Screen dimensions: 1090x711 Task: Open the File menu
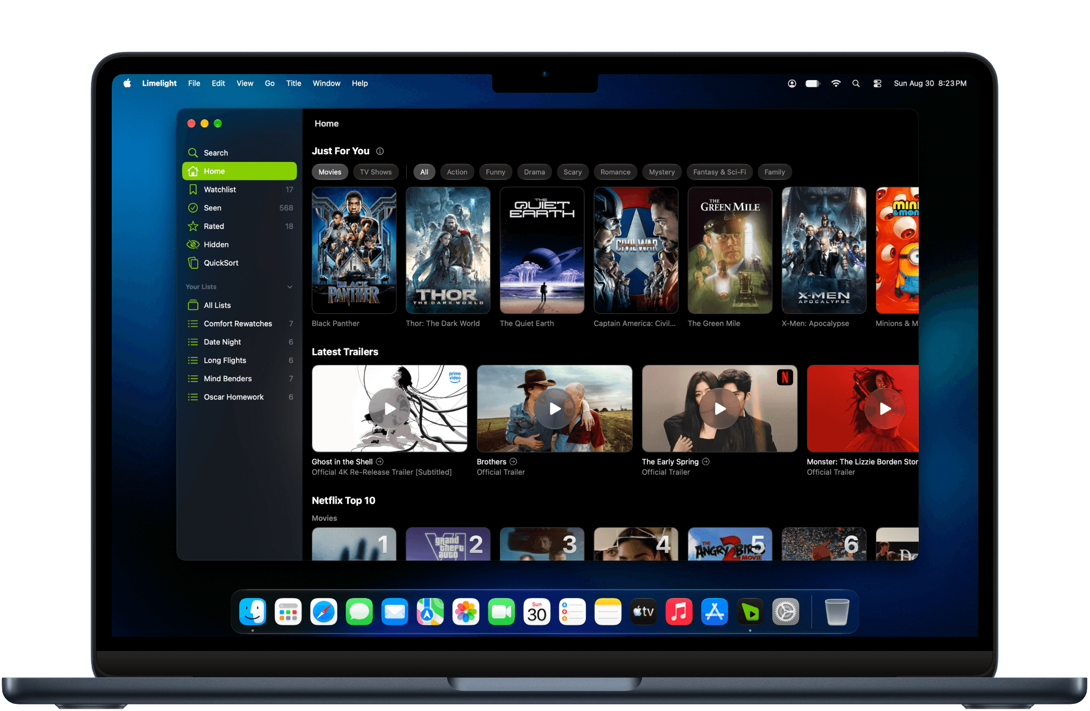tap(194, 83)
